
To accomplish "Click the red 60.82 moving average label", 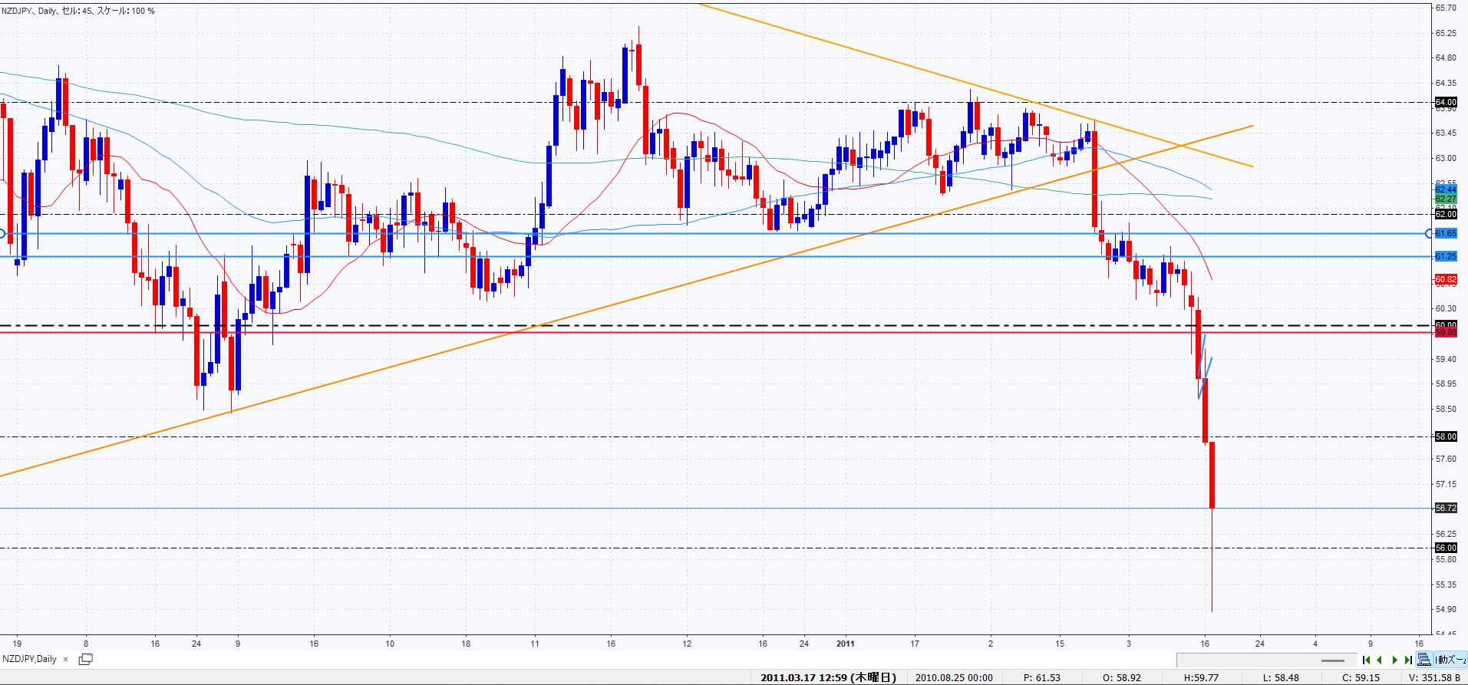I will [x=1446, y=280].
